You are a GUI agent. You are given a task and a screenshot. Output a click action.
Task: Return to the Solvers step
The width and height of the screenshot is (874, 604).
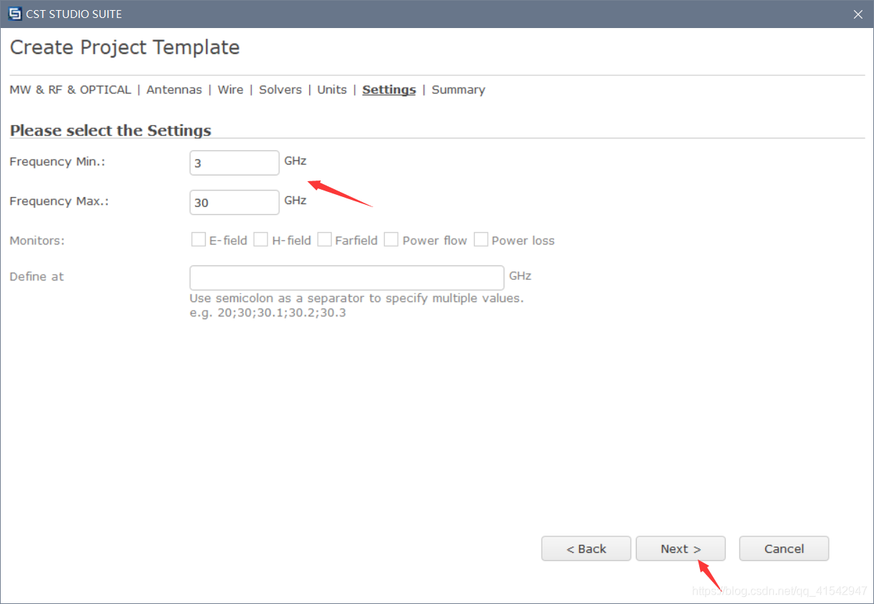(281, 90)
